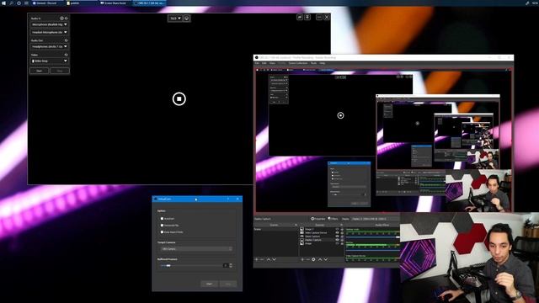Click the move scene up arrow in Scenes dock

(269, 259)
